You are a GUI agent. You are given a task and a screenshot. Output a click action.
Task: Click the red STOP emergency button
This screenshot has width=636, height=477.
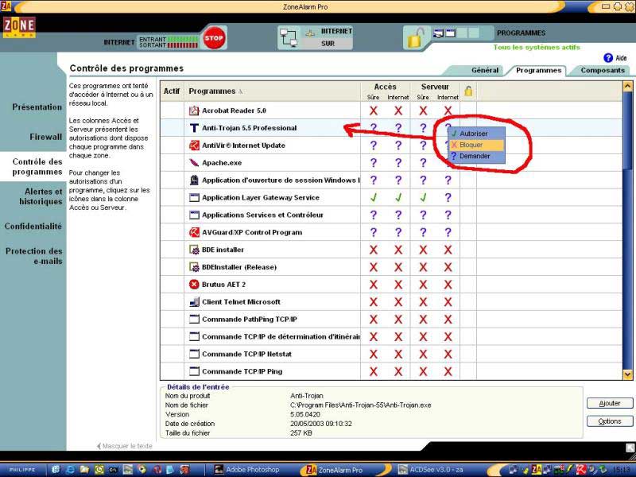pos(214,38)
